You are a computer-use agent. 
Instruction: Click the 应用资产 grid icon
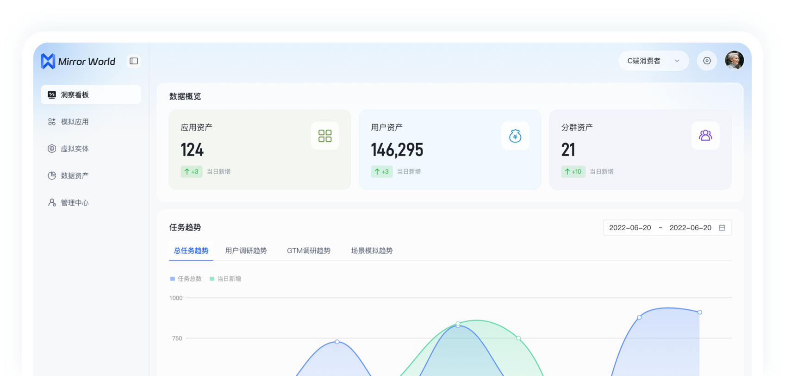point(325,136)
